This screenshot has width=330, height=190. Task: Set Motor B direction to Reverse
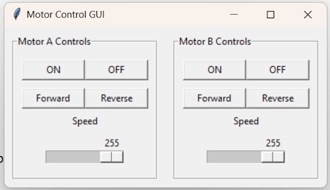click(x=277, y=98)
